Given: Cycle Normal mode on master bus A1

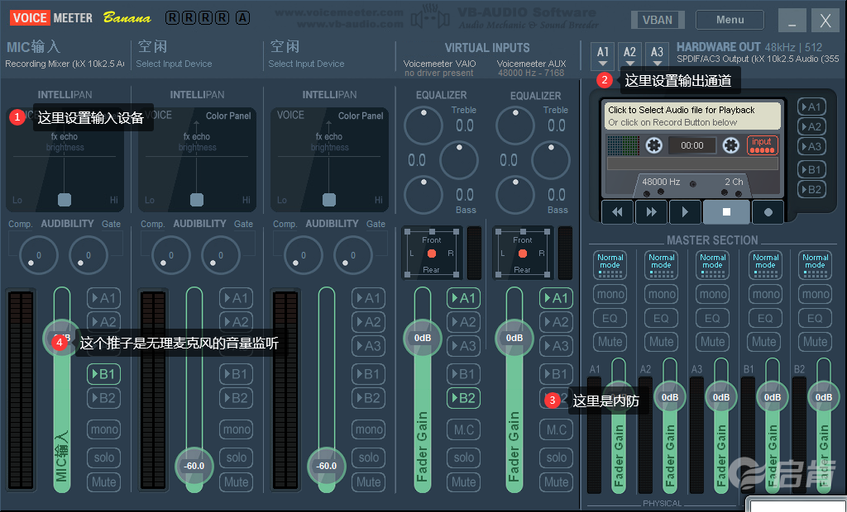Looking at the screenshot, I should (610, 265).
